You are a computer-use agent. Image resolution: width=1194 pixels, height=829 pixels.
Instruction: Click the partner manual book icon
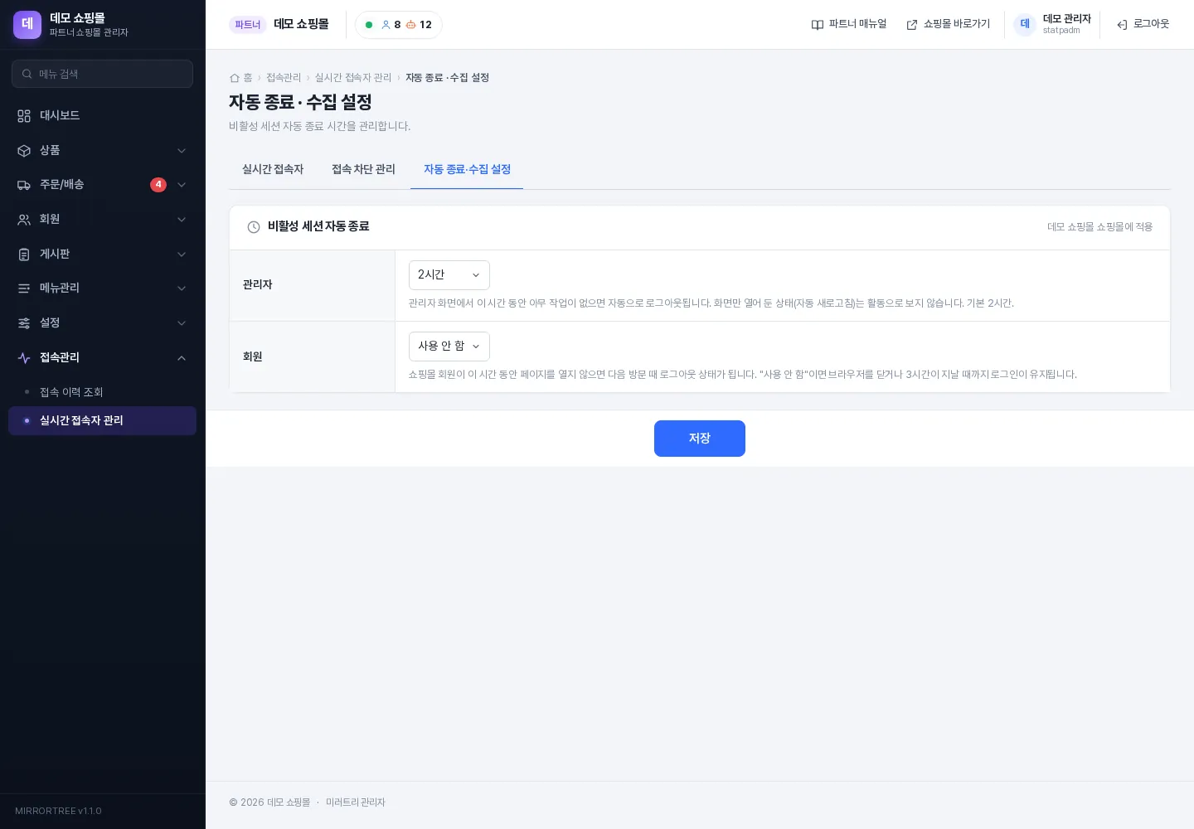point(818,25)
